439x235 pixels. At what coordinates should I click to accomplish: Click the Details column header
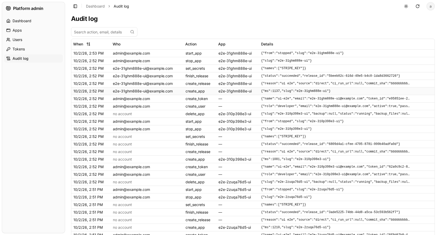click(x=267, y=44)
